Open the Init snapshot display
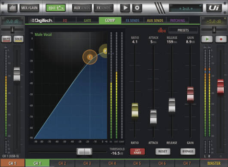The height and width of the screenshot is (167, 228). click(x=185, y=8)
